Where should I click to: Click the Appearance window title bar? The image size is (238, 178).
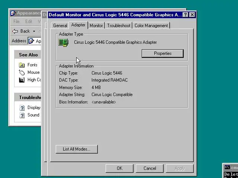pos(26,13)
